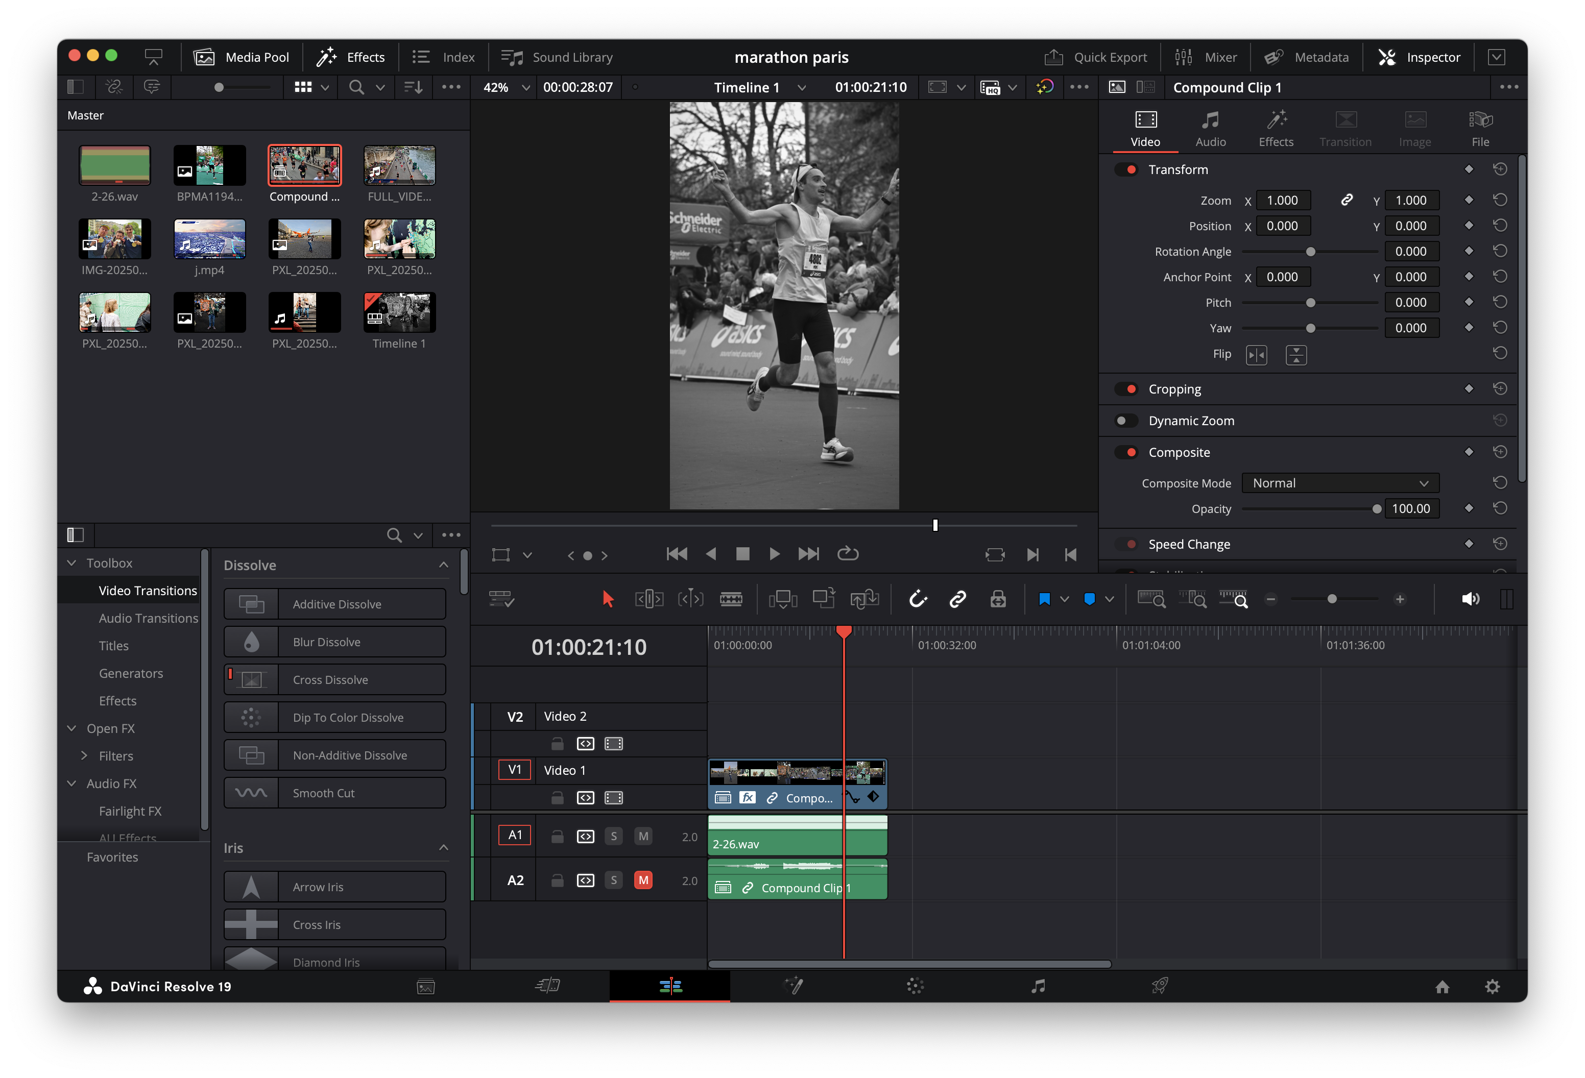The height and width of the screenshot is (1078, 1585).
Task: Toggle Linked Selection chain icon
Action: click(957, 599)
